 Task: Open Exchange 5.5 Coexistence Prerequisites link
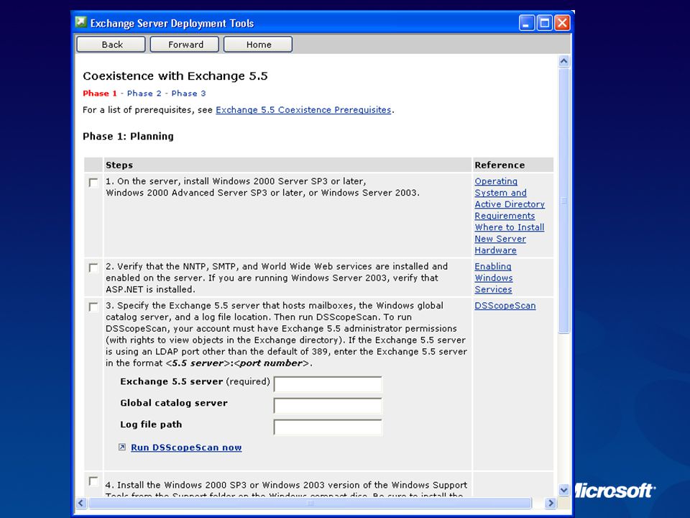coord(303,110)
